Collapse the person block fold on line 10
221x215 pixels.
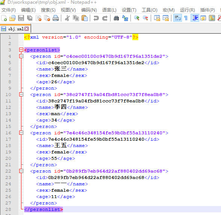[21, 95]
